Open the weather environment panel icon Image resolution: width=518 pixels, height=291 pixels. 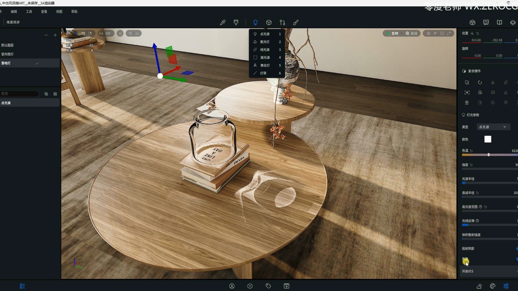[x=479, y=286]
